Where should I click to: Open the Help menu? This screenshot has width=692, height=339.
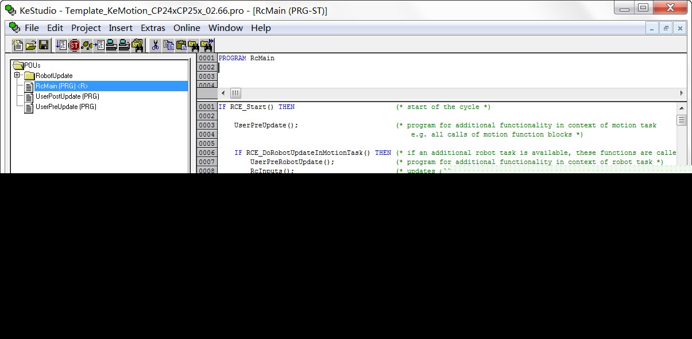click(x=261, y=28)
